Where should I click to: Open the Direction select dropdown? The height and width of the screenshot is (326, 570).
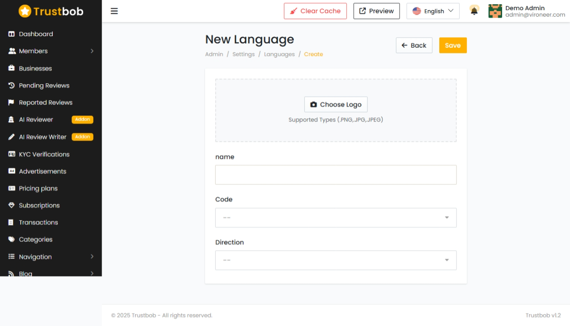[x=336, y=260]
